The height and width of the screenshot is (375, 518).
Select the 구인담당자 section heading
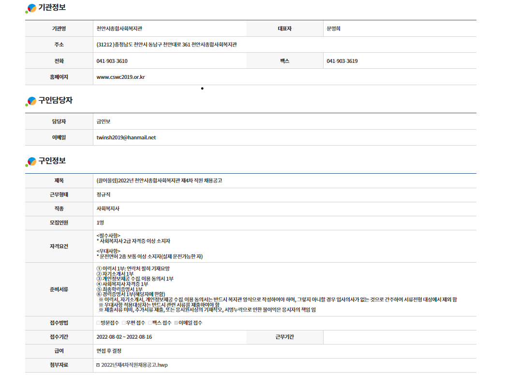click(55, 100)
